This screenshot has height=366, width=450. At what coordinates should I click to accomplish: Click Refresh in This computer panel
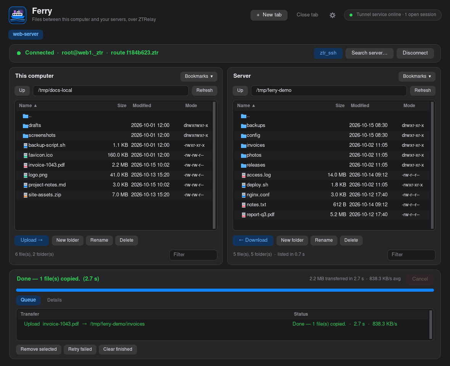point(204,91)
